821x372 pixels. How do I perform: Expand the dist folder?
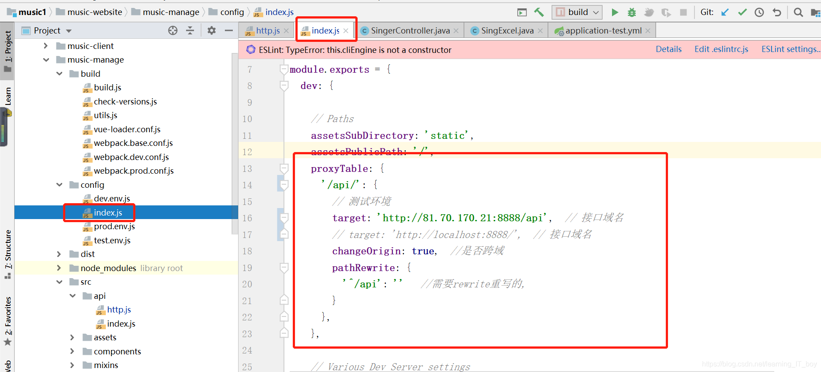point(59,254)
